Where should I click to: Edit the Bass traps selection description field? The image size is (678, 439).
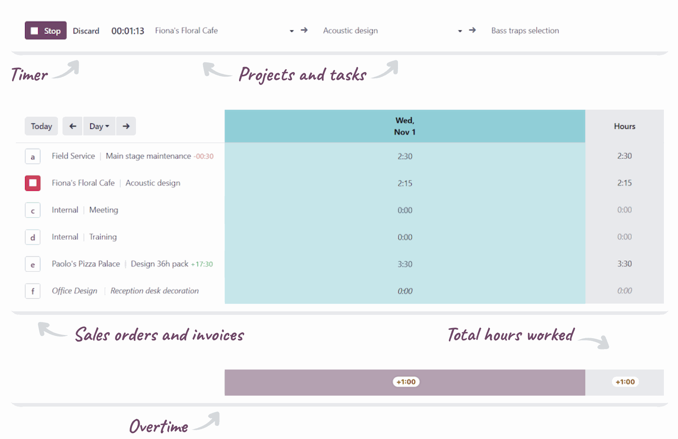(525, 31)
